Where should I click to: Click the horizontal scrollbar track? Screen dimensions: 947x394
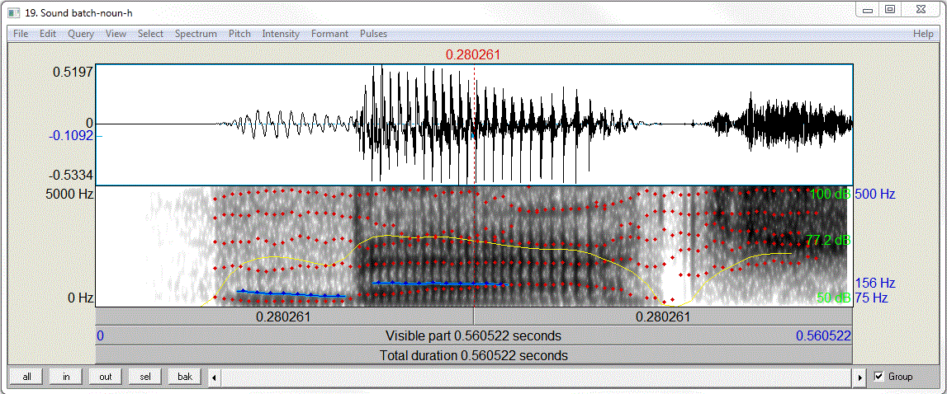pyautogui.click(x=537, y=378)
